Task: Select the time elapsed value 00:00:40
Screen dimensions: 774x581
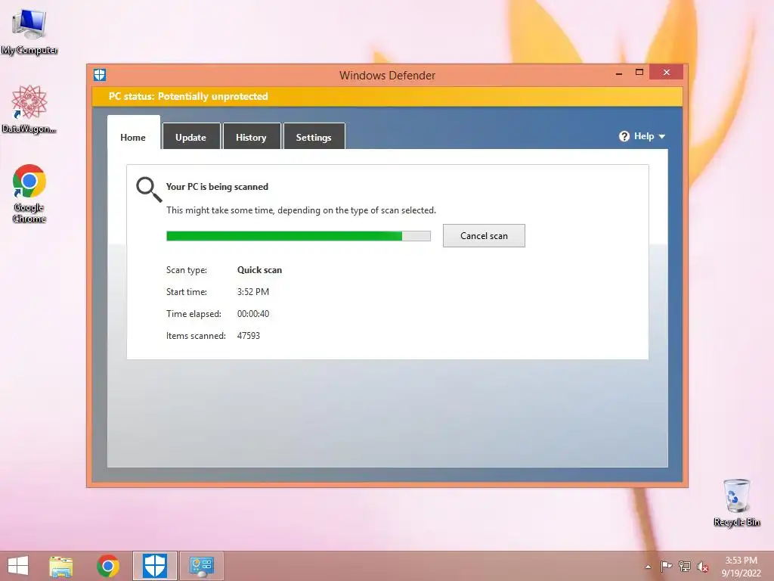Action: click(253, 314)
